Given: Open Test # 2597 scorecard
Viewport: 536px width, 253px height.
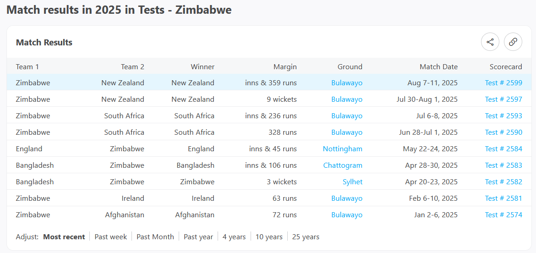Looking at the screenshot, I should tap(503, 99).
